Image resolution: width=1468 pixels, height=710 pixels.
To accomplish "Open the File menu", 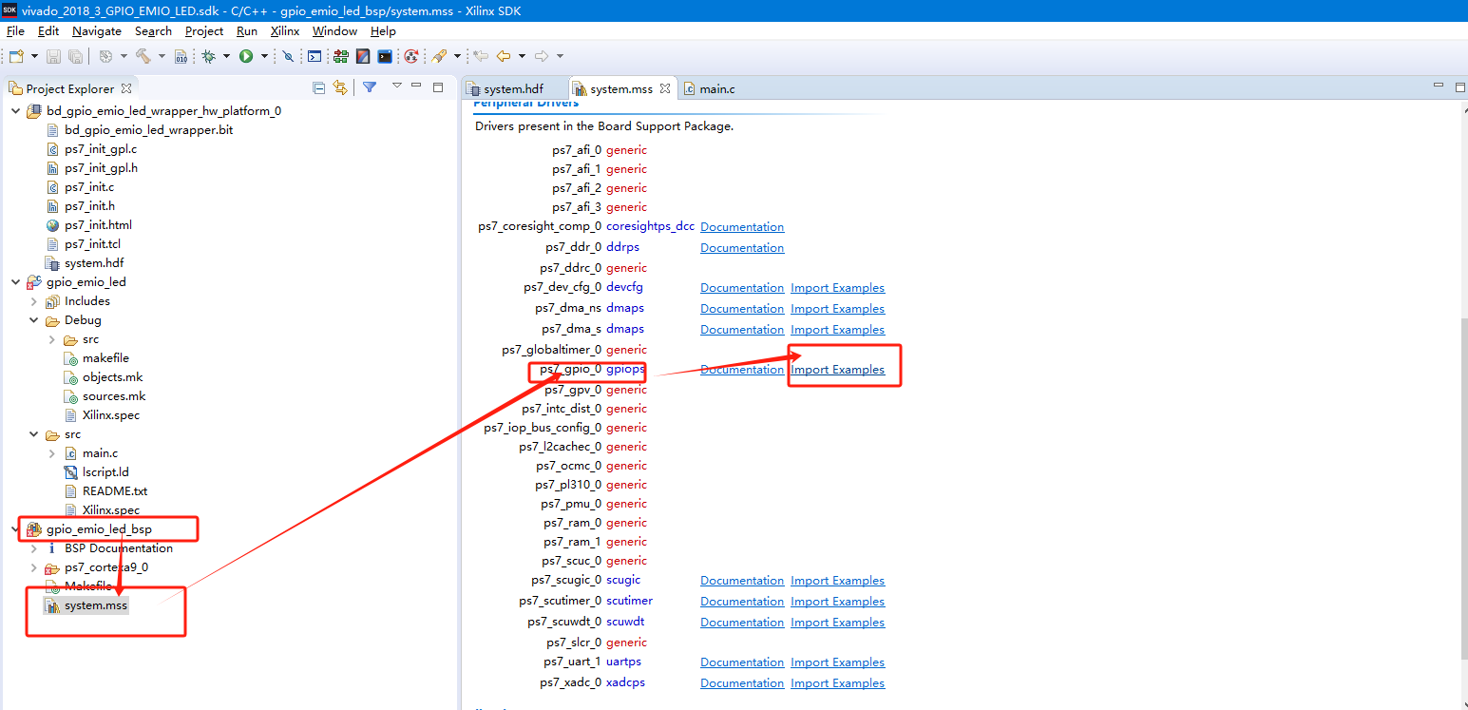I will coord(15,31).
